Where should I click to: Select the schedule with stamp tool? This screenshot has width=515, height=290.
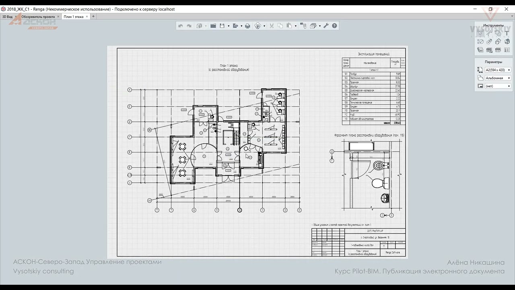[x=489, y=50]
